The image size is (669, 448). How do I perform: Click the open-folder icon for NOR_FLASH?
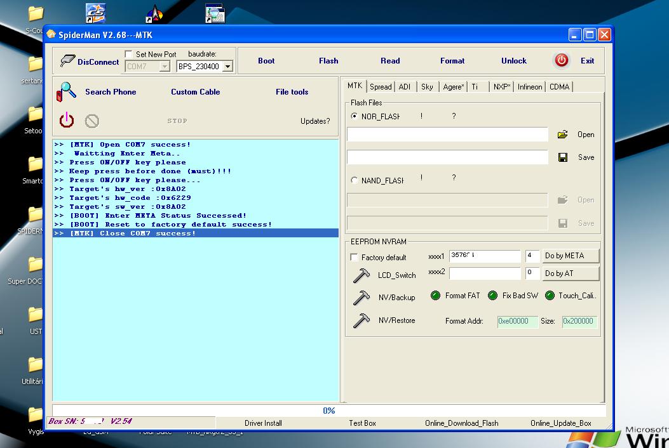(x=562, y=135)
